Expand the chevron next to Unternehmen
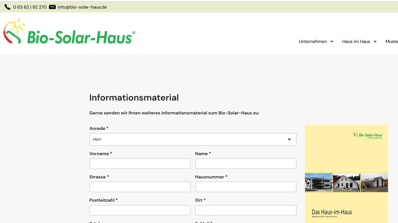The width and height of the screenshot is (398, 223). [x=332, y=42]
